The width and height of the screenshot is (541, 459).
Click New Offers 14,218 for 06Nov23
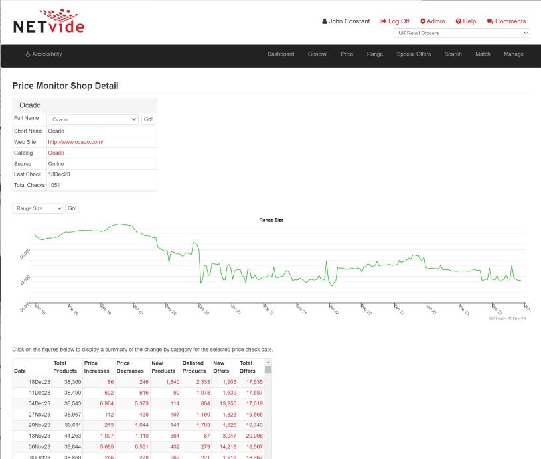tap(228, 447)
